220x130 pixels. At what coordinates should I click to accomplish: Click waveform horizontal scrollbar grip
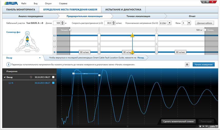pyautogui.click(x=127, y=126)
